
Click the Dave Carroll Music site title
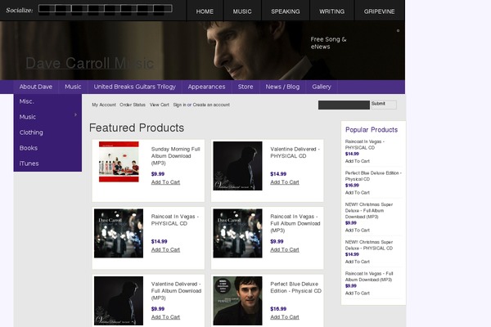(89, 63)
